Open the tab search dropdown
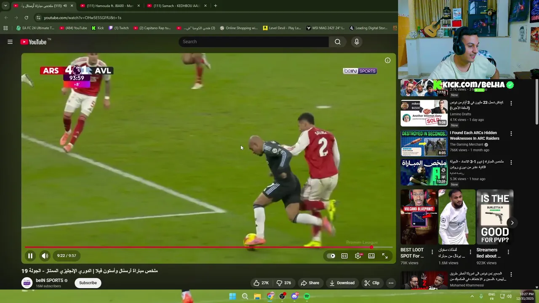539x303 pixels. point(5,6)
